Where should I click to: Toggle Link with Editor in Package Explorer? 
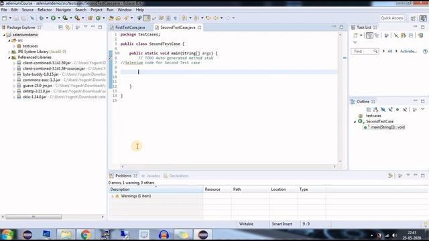(68, 27)
